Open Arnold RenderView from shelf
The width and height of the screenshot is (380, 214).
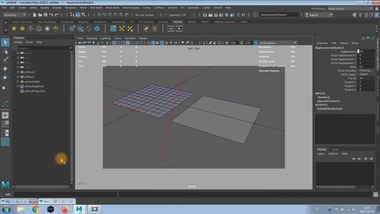171,29
